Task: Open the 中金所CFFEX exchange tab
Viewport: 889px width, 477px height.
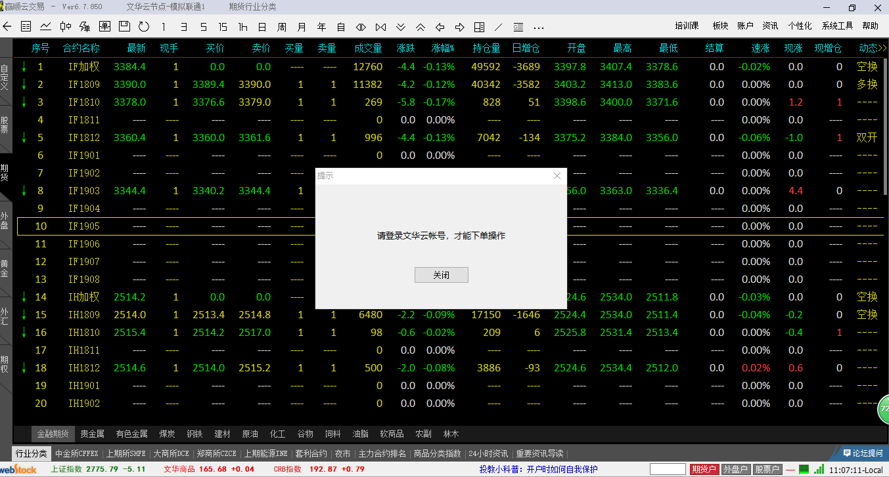Action: click(77, 453)
